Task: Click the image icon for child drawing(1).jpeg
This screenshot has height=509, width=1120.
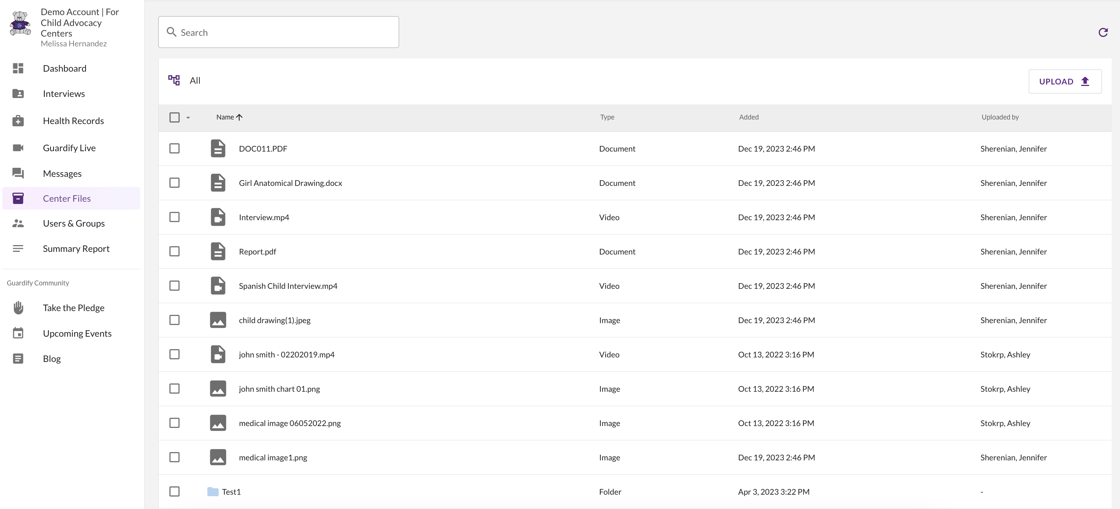Action: coord(218,320)
